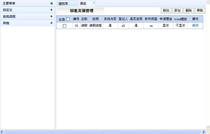
Task: Click the 添加 button
Action: 177,11
